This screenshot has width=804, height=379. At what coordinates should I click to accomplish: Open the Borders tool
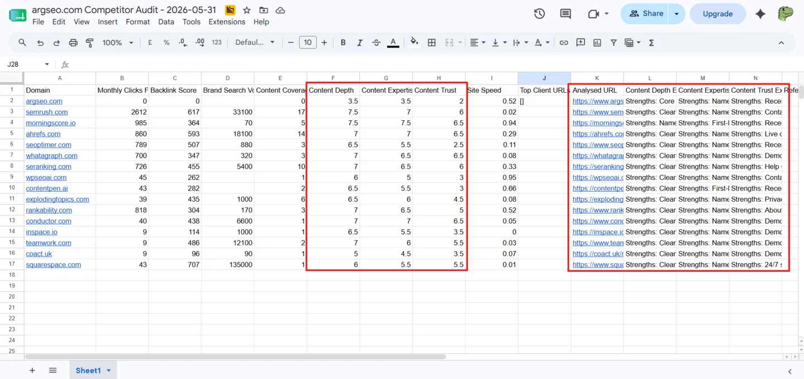pyautogui.click(x=432, y=42)
